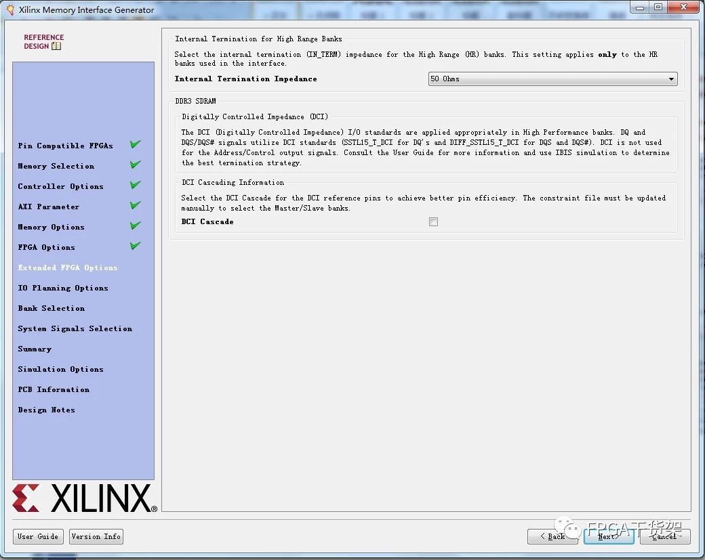This screenshot has width=705, height=560.
Task: Minimize the Memory Interface Generator window
Action: (640, 7)
